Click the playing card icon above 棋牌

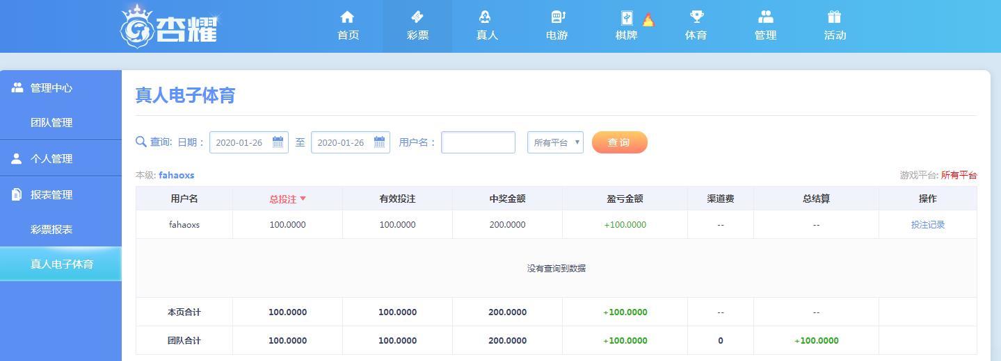point(626,19)
